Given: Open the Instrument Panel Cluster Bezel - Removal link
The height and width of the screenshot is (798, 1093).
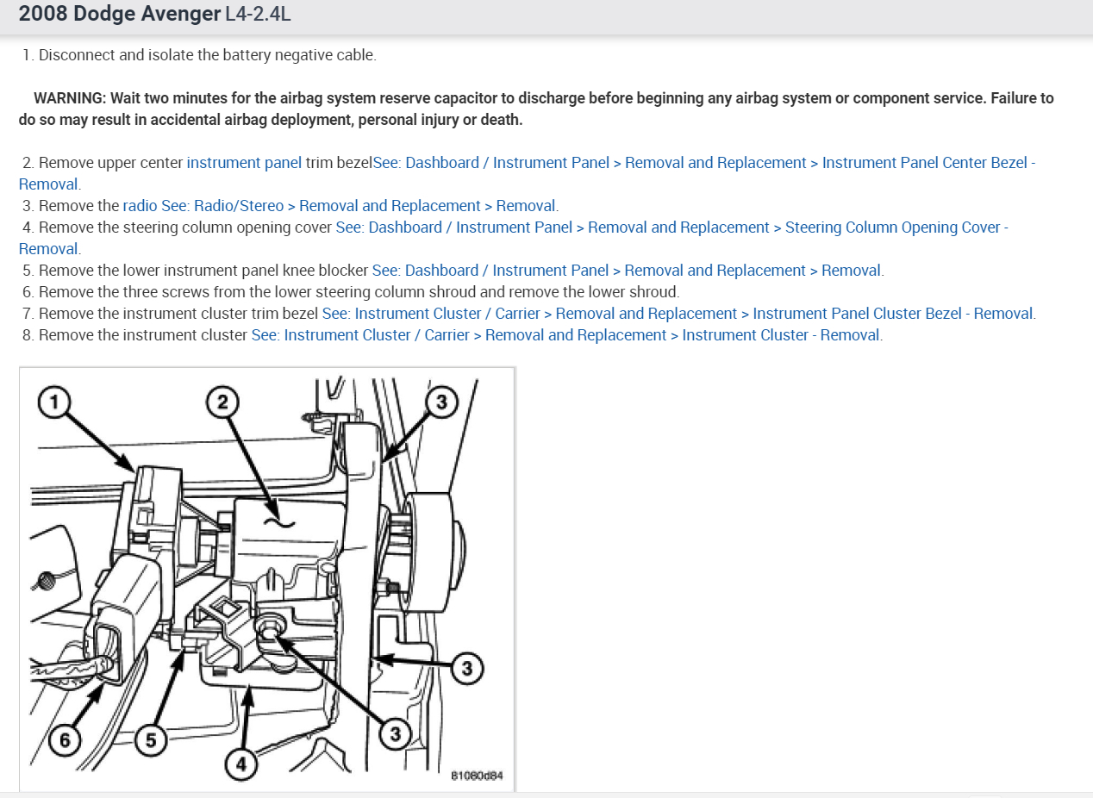Looking at the screenshot, I should pos(678,314).
